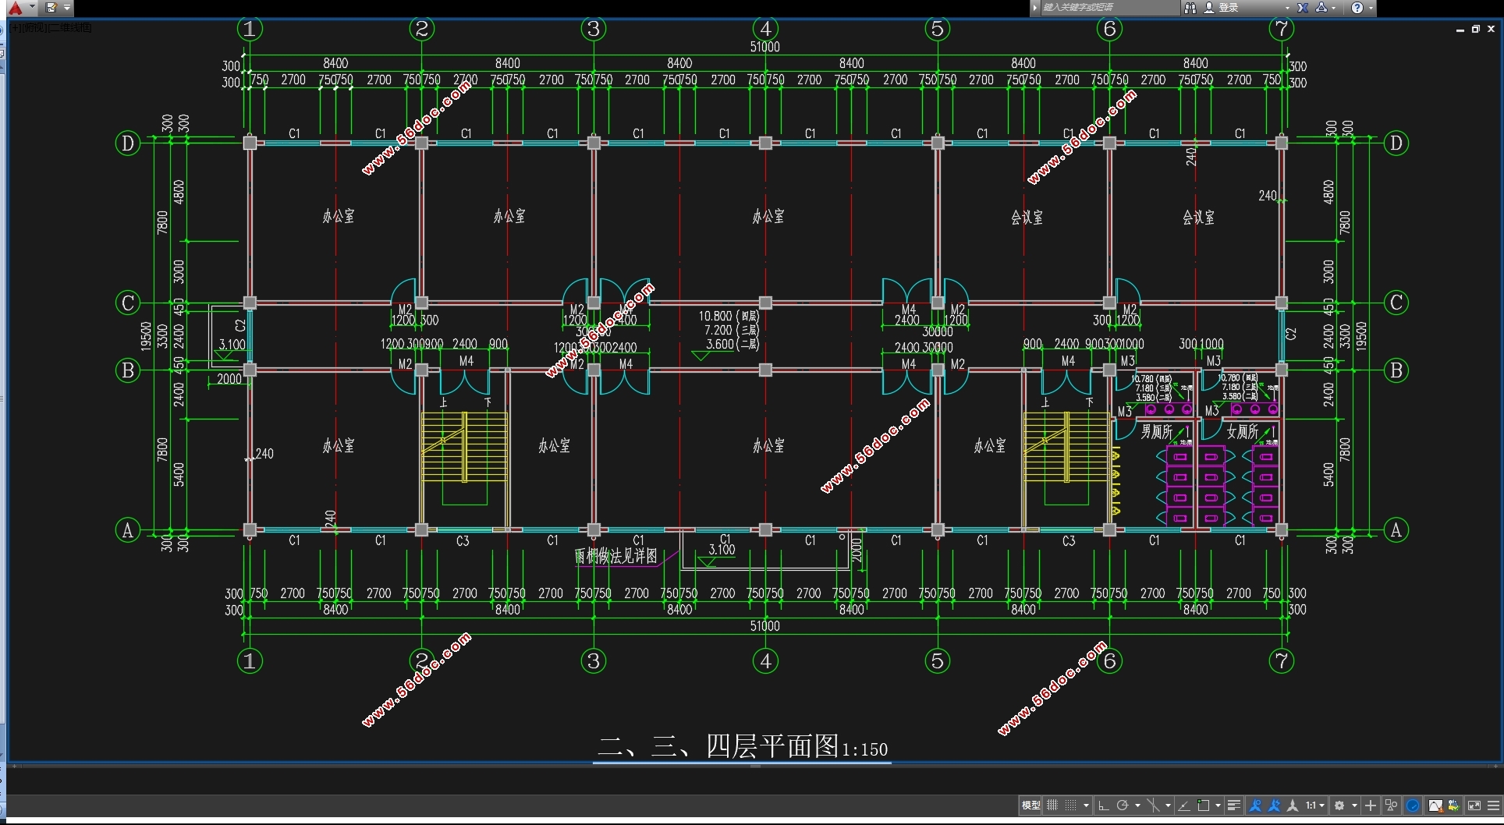Toggle annotation visibility icon

coord(1255,806)
